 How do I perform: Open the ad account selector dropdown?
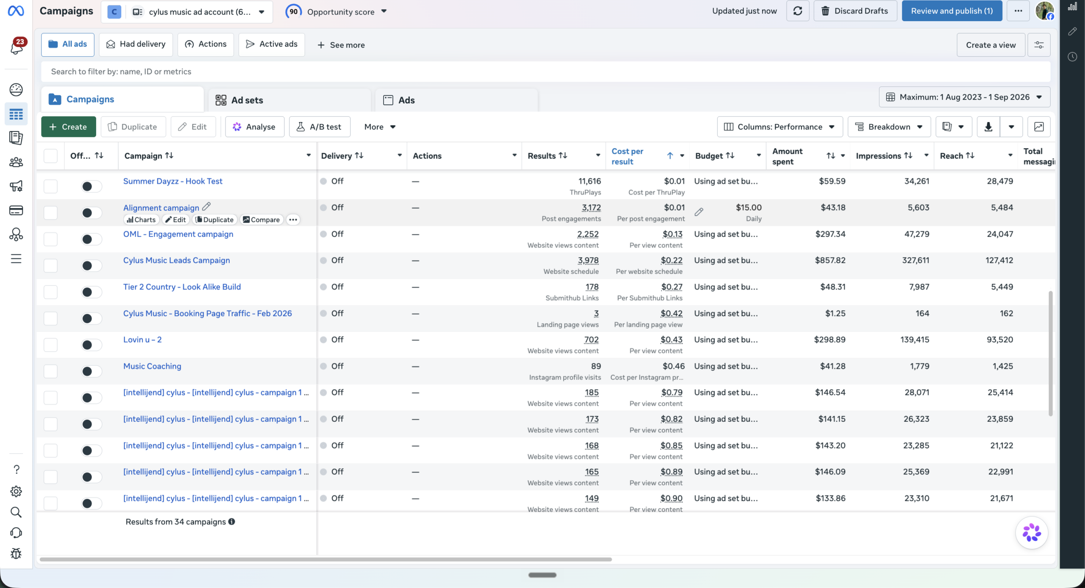pos(187,11)
